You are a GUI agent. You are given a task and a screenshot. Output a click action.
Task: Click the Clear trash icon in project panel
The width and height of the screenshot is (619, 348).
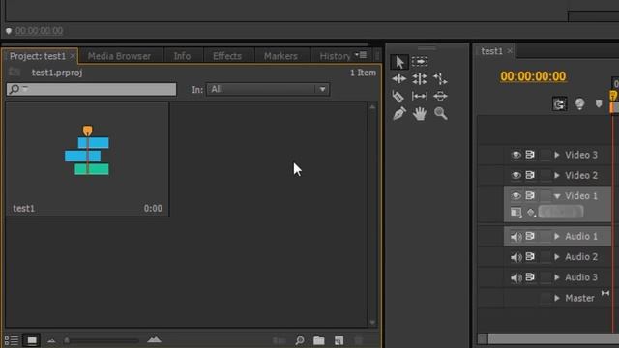(x=359, y=340)
